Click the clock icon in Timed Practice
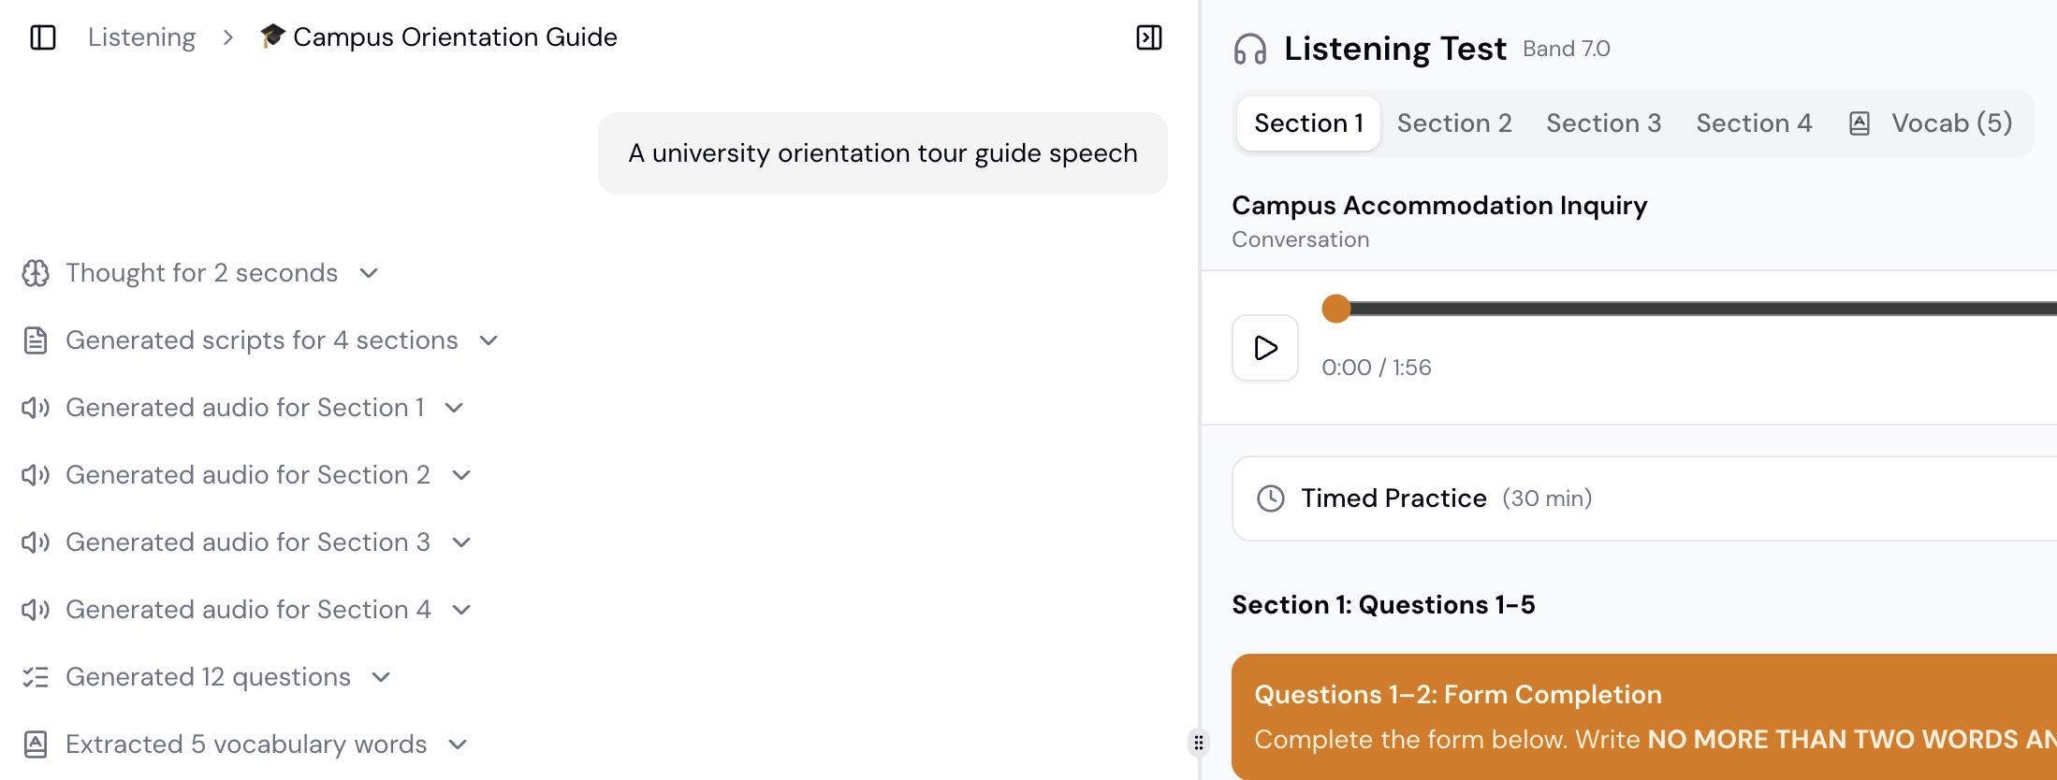The image size is (2057, 780). pyautogui.click(x=1270, y=498)
